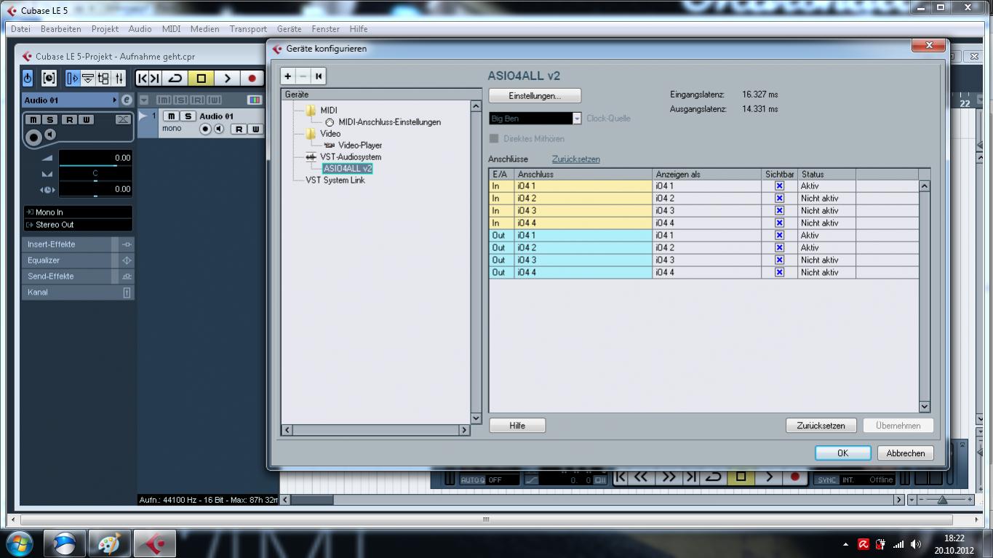This screenshot has width=993, height=558.
Task: Toggle Sichtbar checkbox for In iO4 1
Action: [x=779, y=186]
